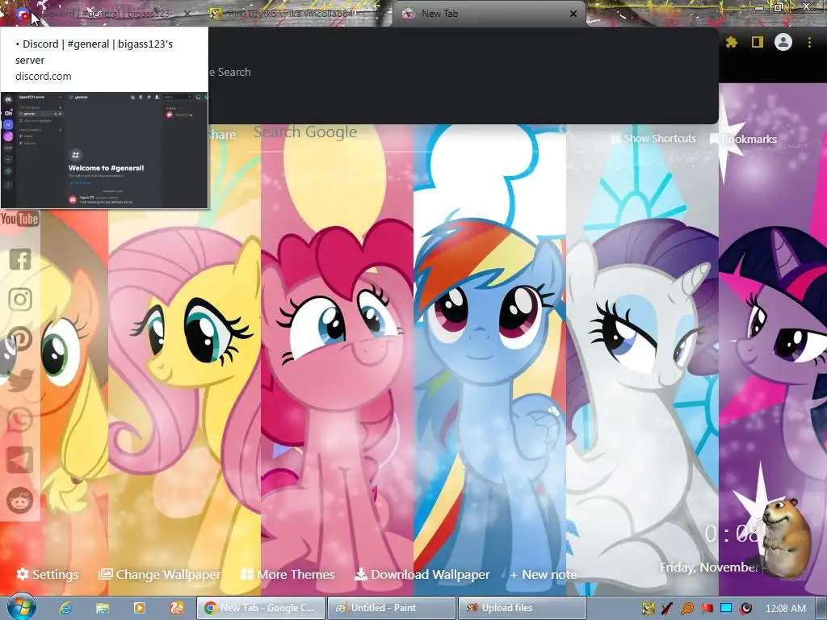Open Bookmarks on the new tab page
Viewport: 827px width, 620px height.
[743, 139]
